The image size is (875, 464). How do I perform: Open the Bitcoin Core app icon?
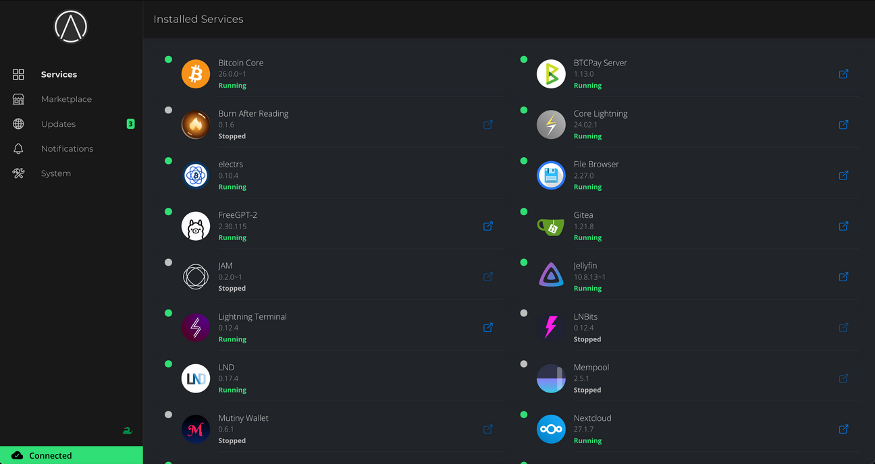[x=195, y=74]
